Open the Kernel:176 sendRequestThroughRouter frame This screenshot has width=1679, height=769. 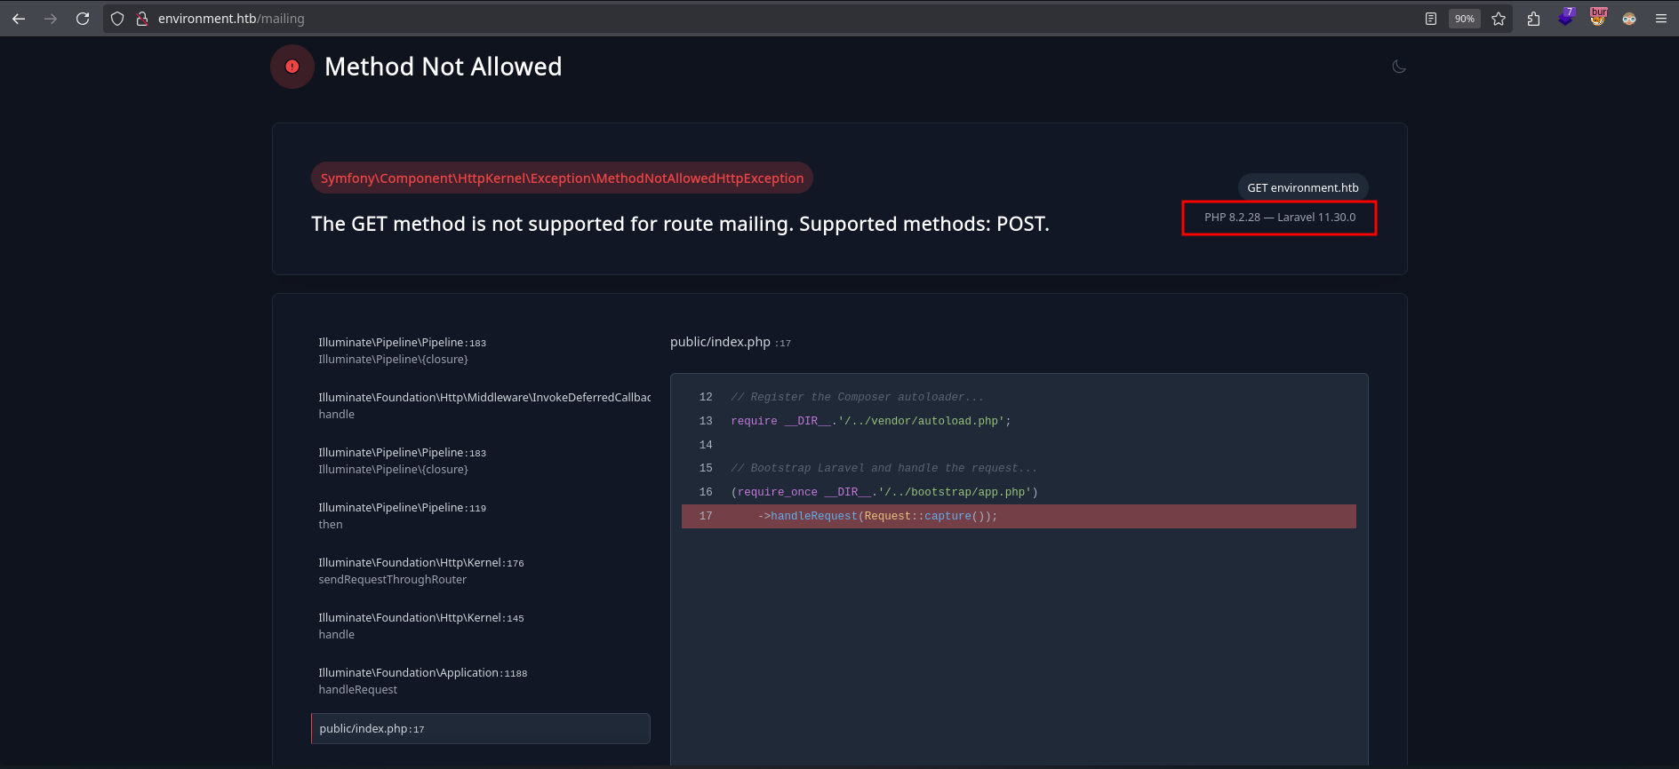click(481, 571)
